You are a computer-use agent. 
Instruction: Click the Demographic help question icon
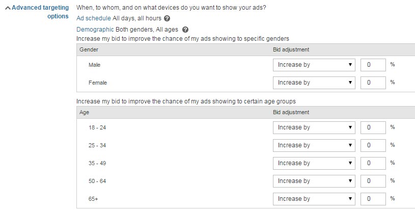click(185, 30)
